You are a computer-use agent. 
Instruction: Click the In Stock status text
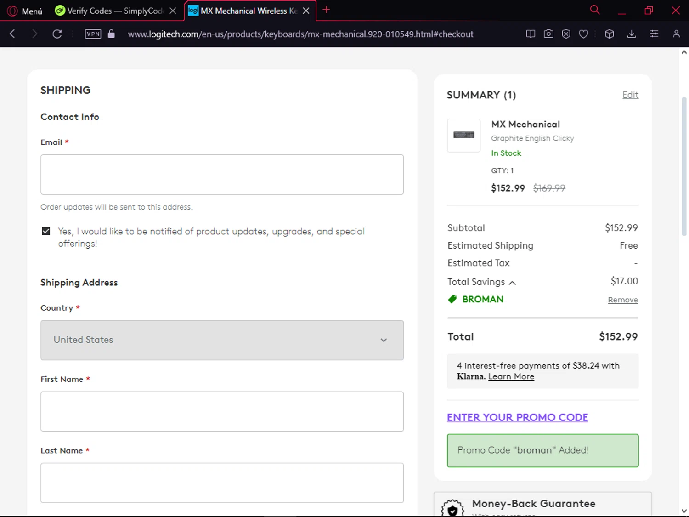506,153
